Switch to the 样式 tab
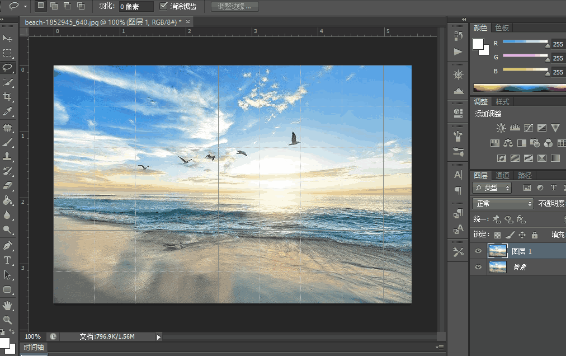This screenshot has height=356, width=566. (502, 102)
